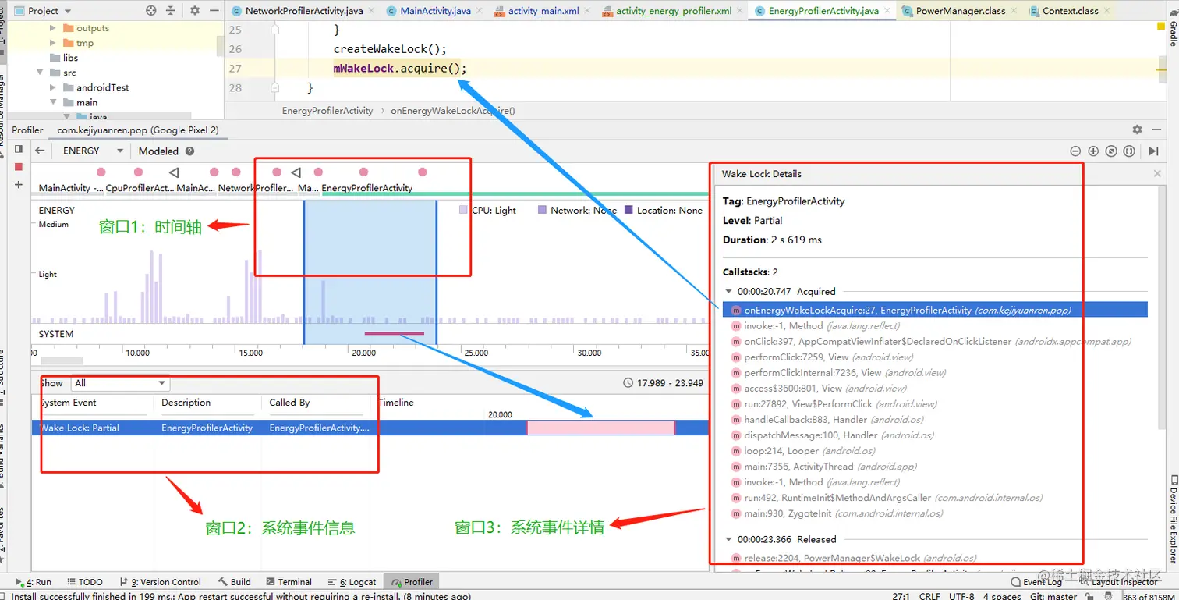The height and width of the screenshot is (600, 1179).
Task: Collapse the main folder
Action: pos(53,102)
